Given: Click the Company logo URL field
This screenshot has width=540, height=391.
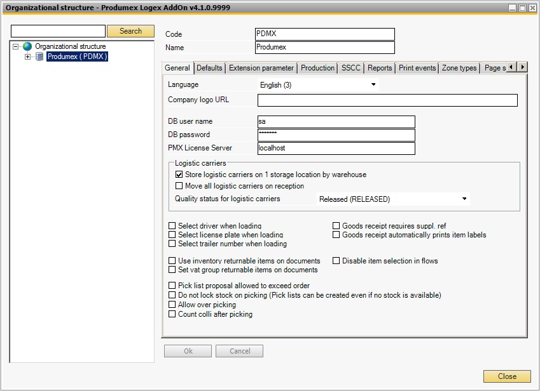Looking at the screenshot, I should (387, 100).
